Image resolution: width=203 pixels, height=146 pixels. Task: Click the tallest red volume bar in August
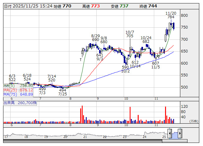[x=82, y=114]
